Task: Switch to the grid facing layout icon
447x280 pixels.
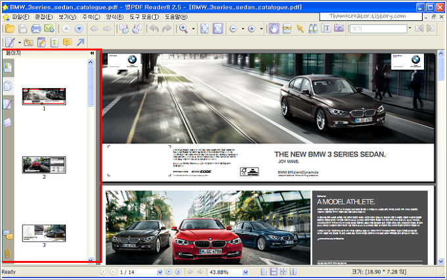Action: 283,272
